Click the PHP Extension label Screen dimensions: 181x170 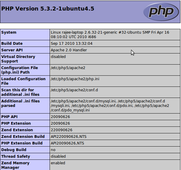tap(16, 123)
